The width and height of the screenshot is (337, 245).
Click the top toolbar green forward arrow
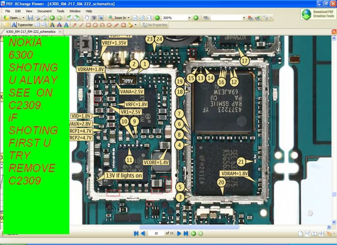tap(59, 18)
